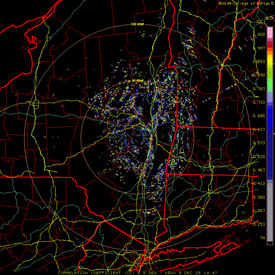Viewport: 275px width, 275px height.
Task: Click the 100 NMI range ring label
Action: (x=137, y=24)
